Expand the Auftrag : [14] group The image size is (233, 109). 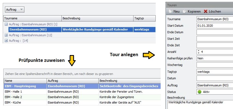click(6, 41)
